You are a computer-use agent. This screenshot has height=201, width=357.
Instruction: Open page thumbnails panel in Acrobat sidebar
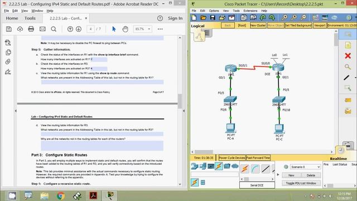point(8,52)
